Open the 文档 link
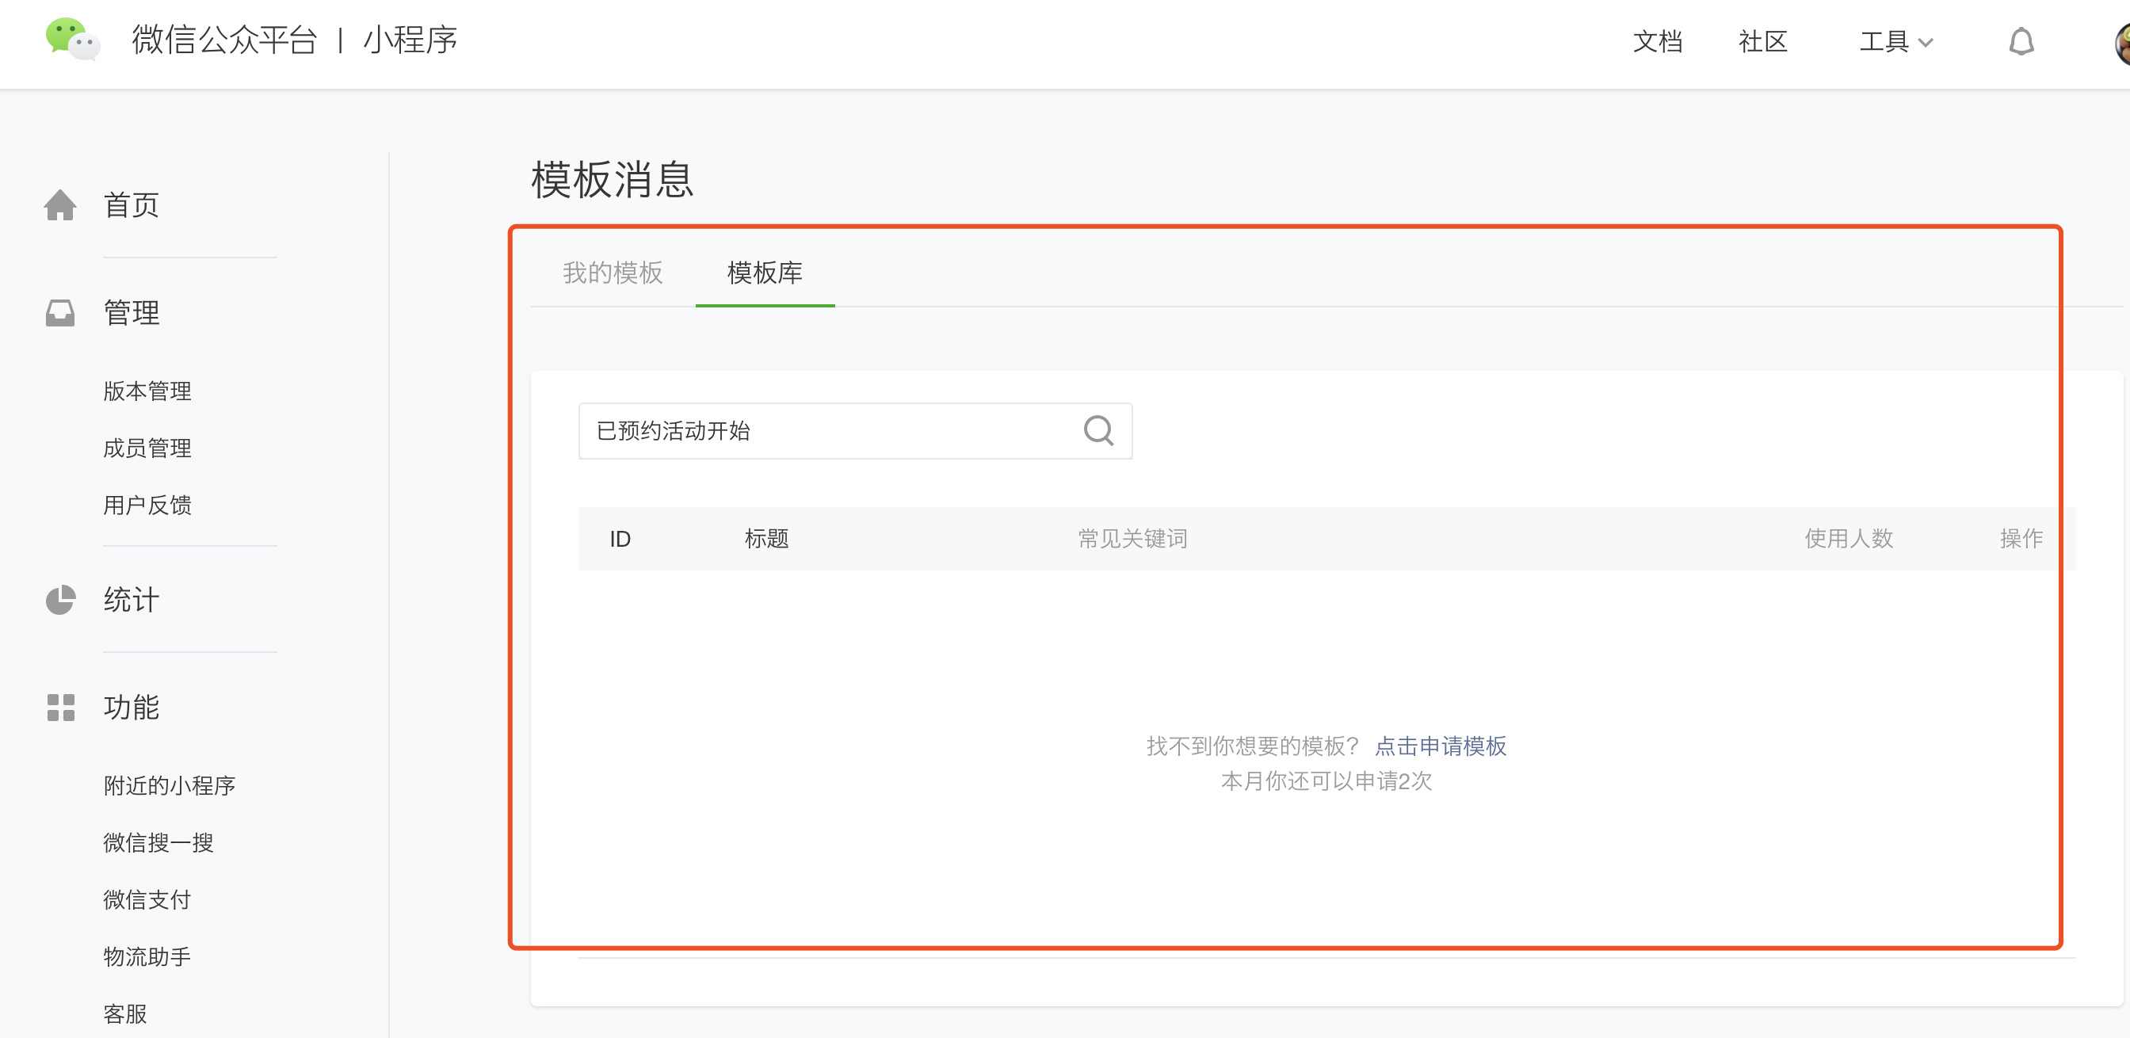Screen dimensions: 2130x1038 (1657, 41)
